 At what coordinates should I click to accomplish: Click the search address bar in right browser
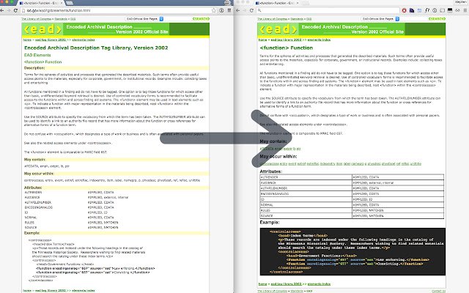coord(328,10)
